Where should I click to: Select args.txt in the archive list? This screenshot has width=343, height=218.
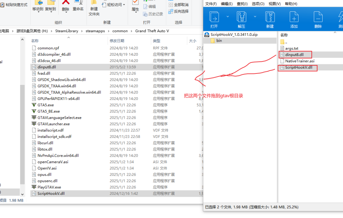[289, 48]
